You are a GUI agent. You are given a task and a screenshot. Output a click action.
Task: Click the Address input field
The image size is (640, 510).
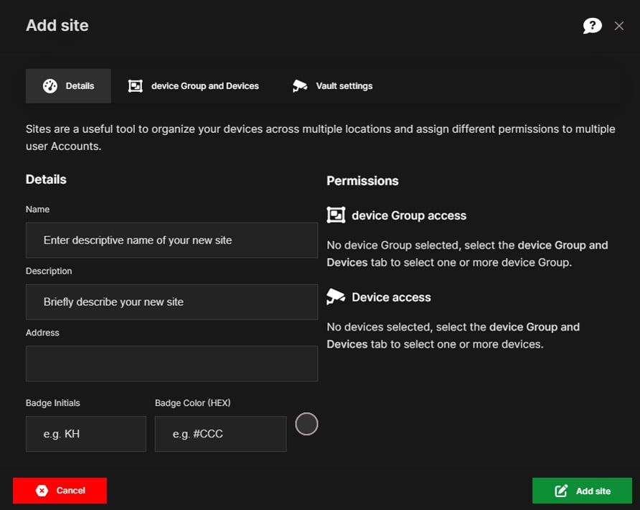171,363
